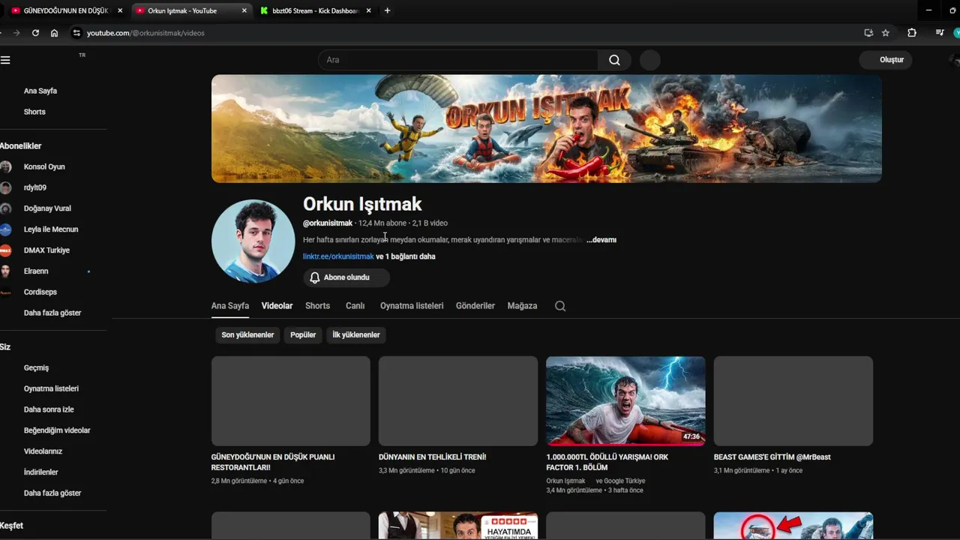Open Ana Sayfa in left sidebar
960x540 pixels.
pos(40,91)
